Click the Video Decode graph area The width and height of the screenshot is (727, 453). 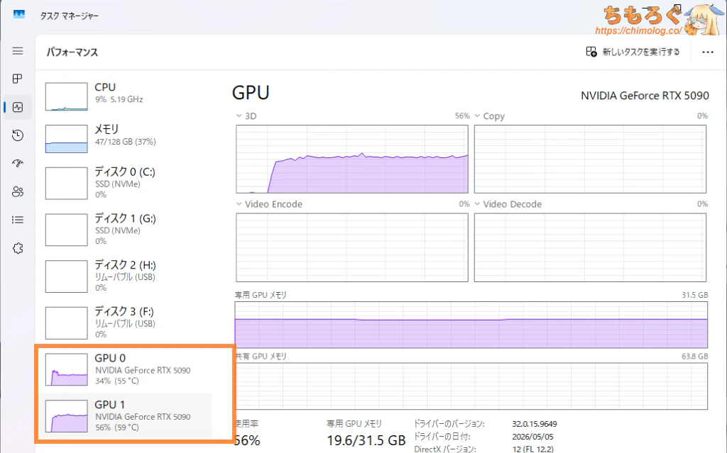pos(590,247)
